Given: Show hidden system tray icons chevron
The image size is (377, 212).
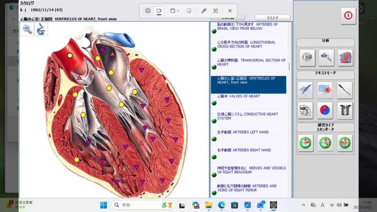Looking at the screenshot, I should coord(303,205).
